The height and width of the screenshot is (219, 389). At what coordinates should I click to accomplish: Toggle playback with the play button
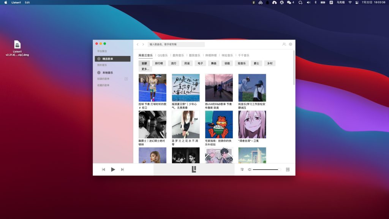(x=113, y=169)
